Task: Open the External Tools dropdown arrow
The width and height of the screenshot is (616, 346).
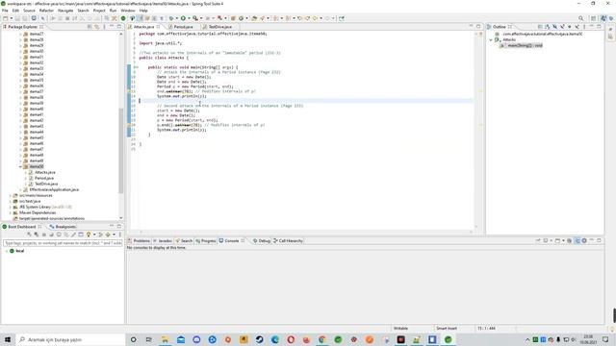Action: tap(201, 18)
